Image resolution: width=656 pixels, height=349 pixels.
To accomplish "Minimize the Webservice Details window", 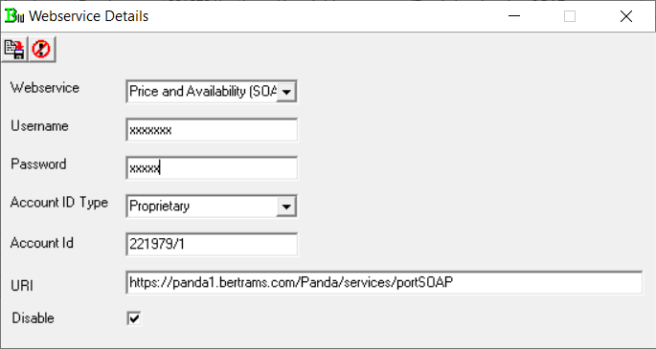I will [x=514, y=16].
